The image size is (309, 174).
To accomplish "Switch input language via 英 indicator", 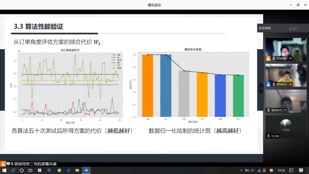I will [x=264, y=170].
